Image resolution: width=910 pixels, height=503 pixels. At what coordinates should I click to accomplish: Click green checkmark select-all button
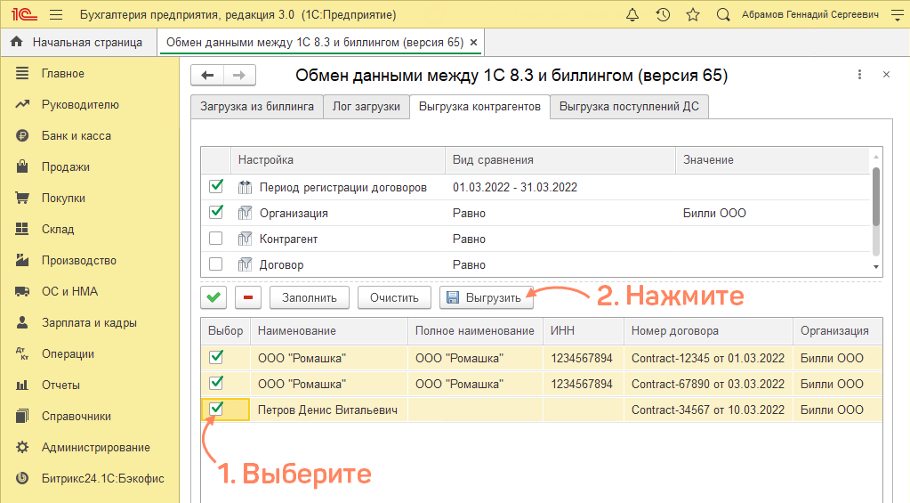213,297
